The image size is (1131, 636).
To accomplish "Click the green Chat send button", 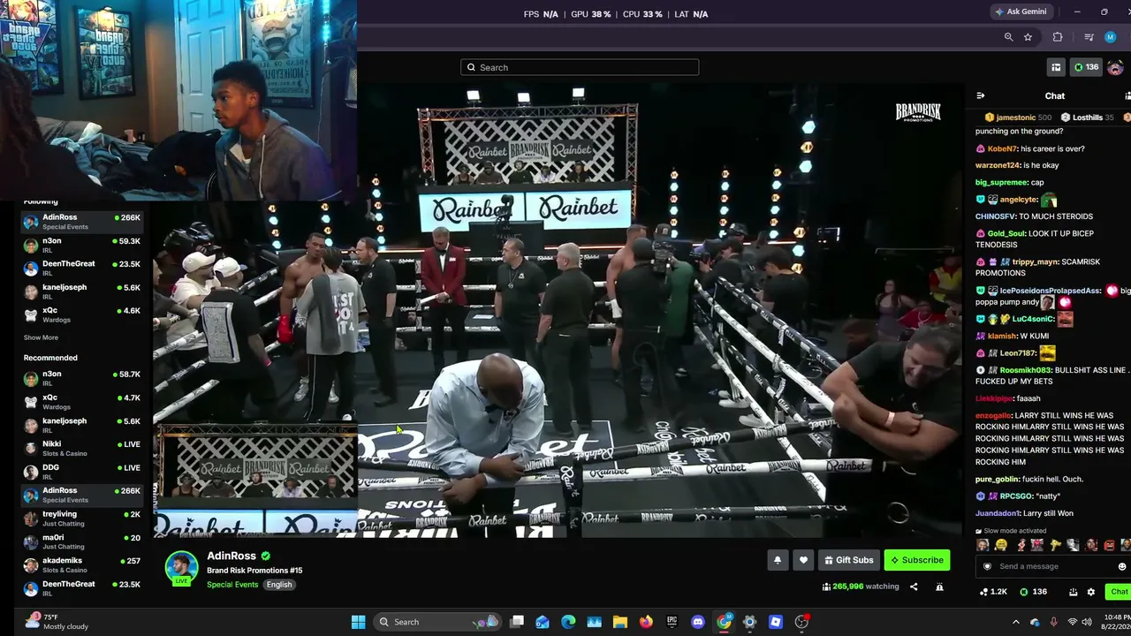I will [1118, 592].
